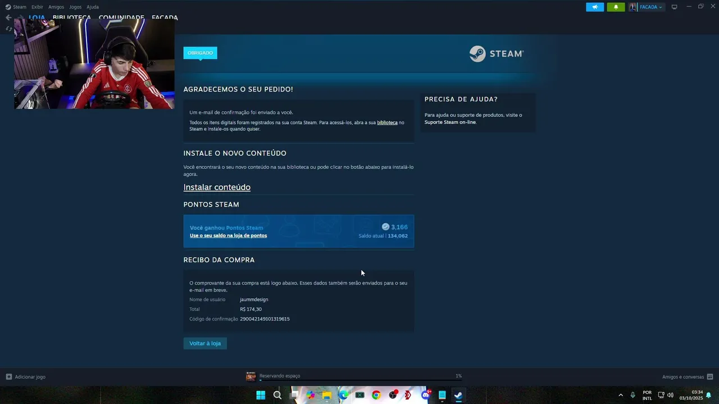The height and width of the screenshot is (404, 719).
Task: Expand the FACADA account dropdown
Action: click(652, 7)
